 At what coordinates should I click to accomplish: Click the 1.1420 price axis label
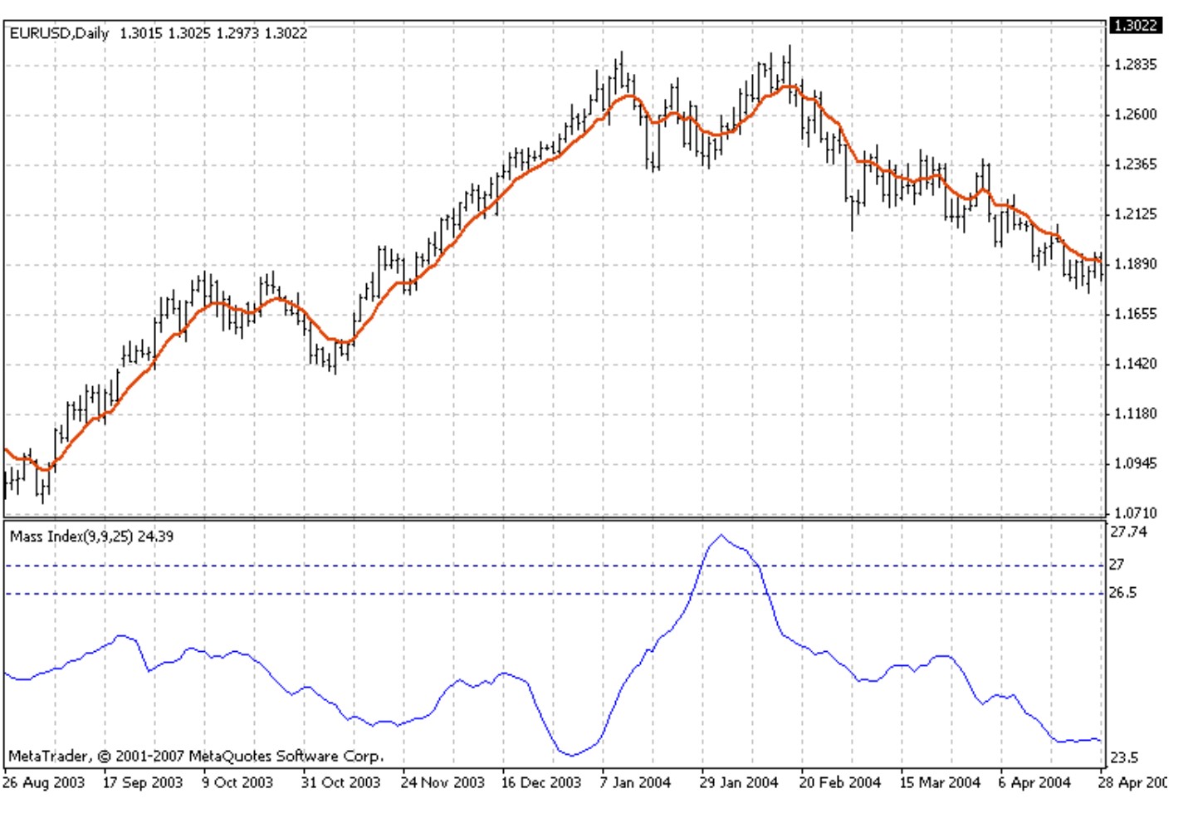tap(1135, 364)
